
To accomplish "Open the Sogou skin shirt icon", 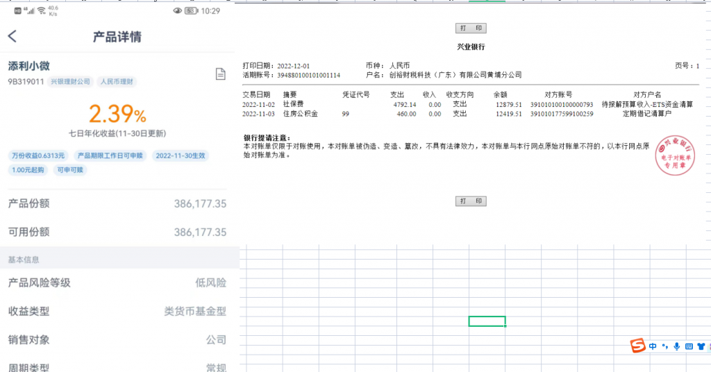I will click(x=701, y=346).
